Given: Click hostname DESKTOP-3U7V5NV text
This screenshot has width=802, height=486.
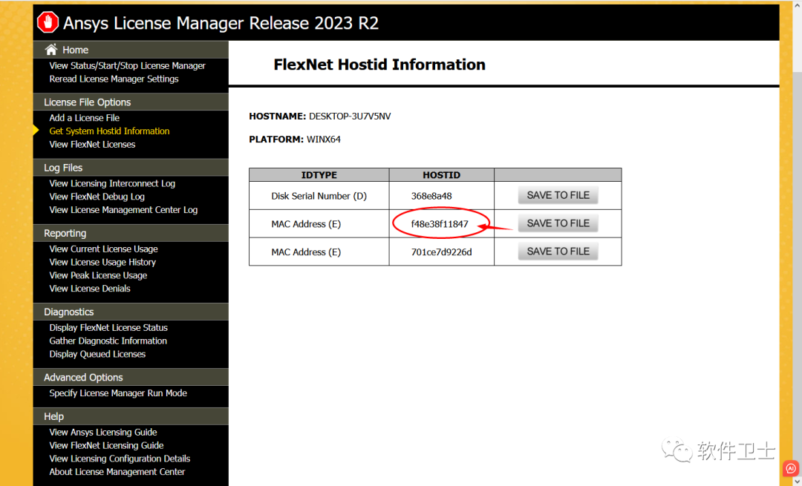Looking at the screenshot, I should click(350, 116).
